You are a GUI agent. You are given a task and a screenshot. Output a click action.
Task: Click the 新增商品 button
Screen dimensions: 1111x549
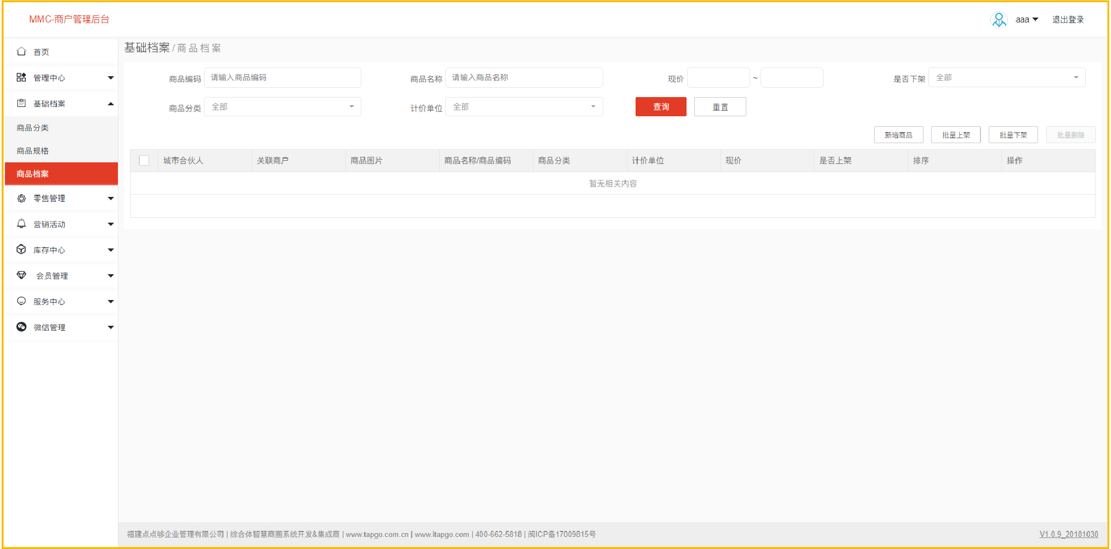point(898,135)
